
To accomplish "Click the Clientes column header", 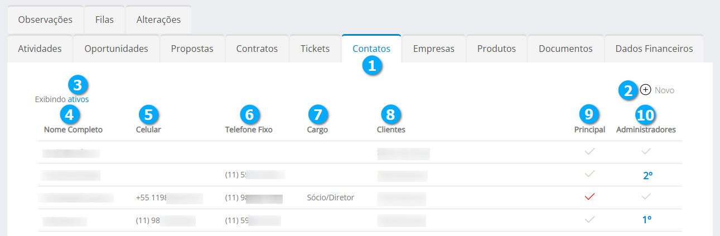I will 390,130.
